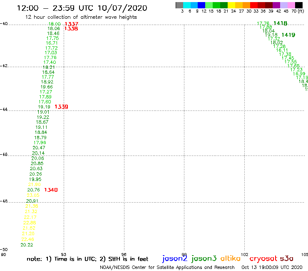Click the yellow 23.05 wave height value
The width and height of the screenshot is (308, 271).
click(x=33, y=196)
